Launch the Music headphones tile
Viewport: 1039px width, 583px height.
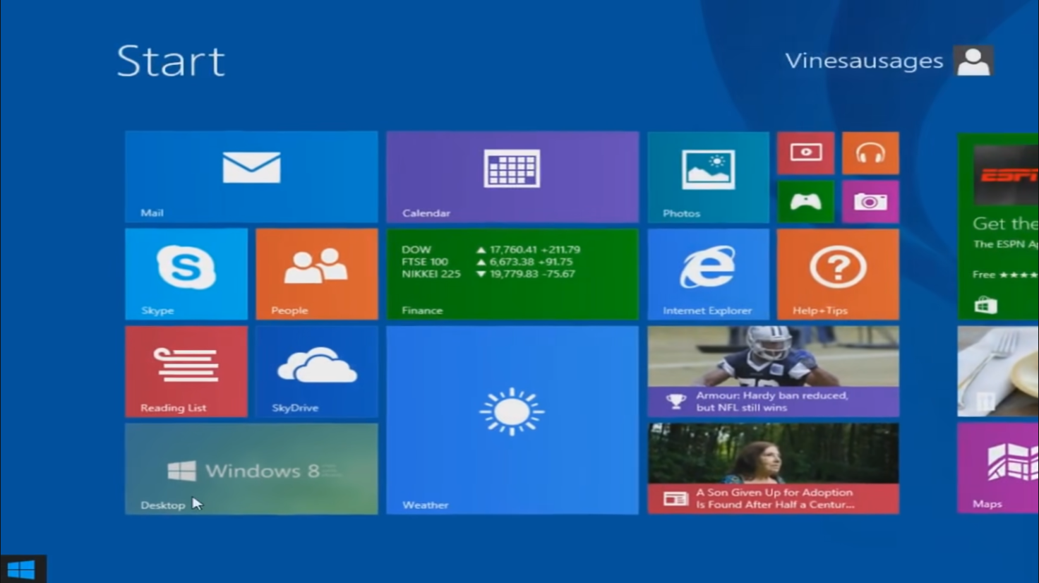coord(870,152)
